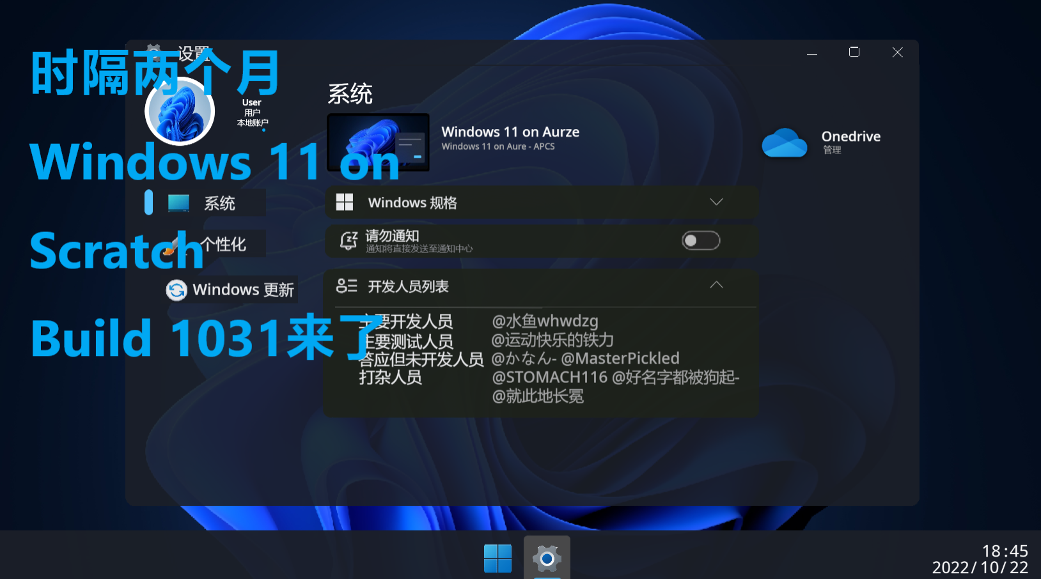
Task: Click the 请勿通知 sleeping bell icon
Action: point(348,241)
